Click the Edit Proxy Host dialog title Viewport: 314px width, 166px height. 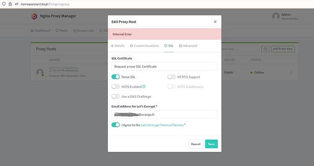coord(124,22)
